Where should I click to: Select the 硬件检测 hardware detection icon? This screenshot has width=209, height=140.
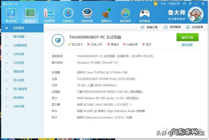click(x=30, y=15)
